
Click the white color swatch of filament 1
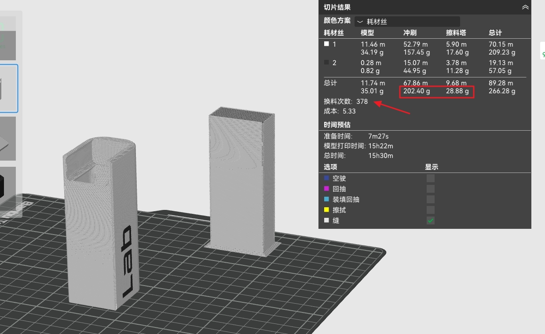pos(326,44)
